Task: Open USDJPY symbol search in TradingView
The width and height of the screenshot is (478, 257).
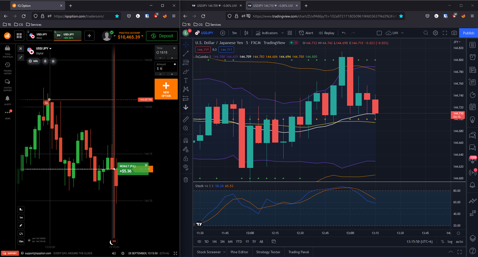Action: pos(204,33)
